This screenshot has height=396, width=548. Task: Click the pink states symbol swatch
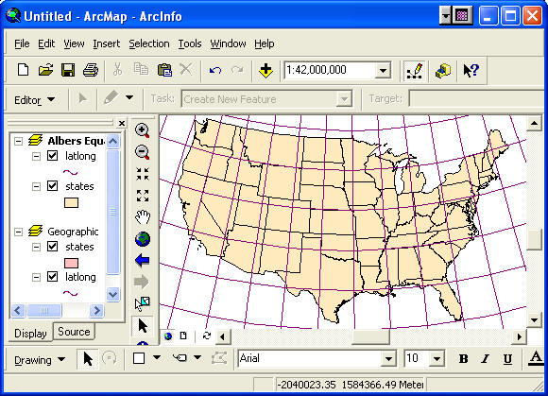[71, 263]
